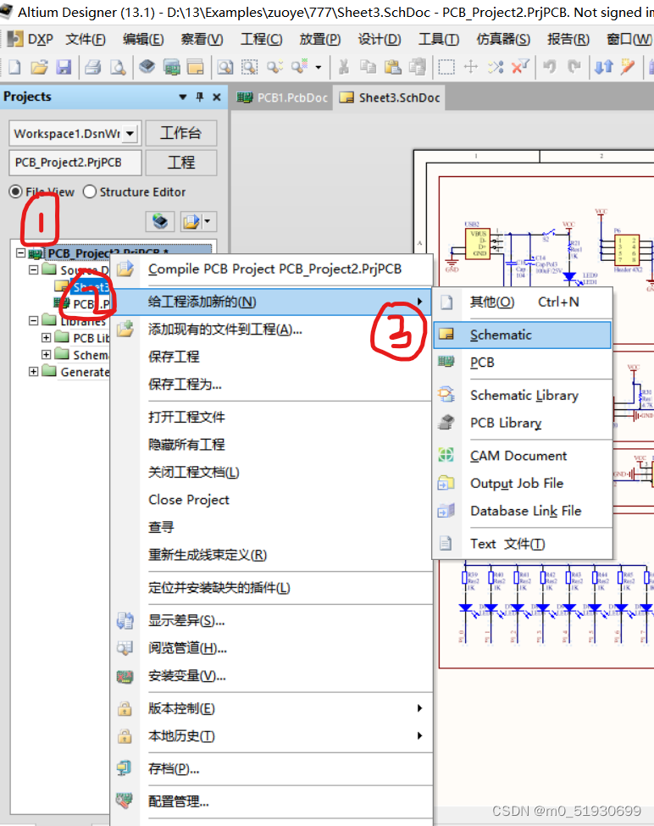Click the Paste clipboard icon
The width and height of the screenshot is (654, 826).
point(392,67)
